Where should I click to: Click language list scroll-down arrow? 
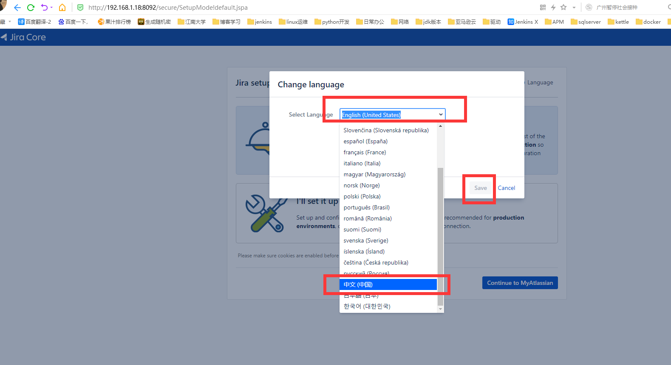coord(440,309)
